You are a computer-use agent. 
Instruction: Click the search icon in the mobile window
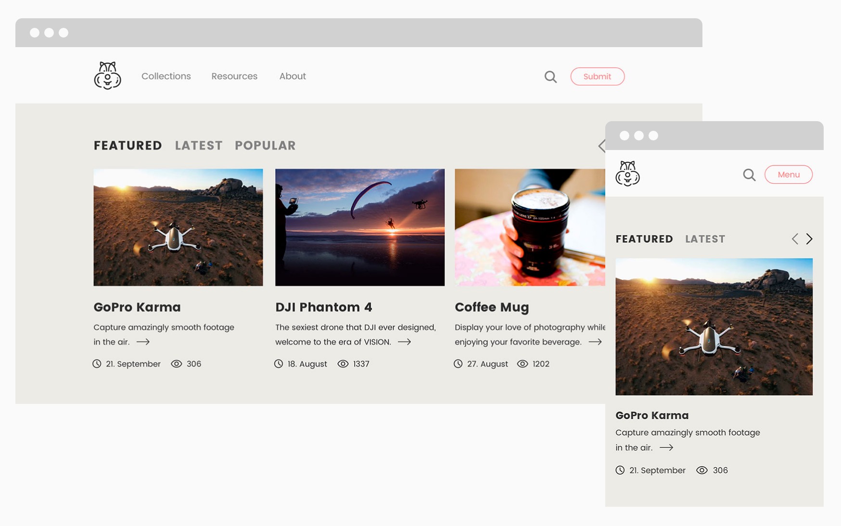[x=749, y=175]
